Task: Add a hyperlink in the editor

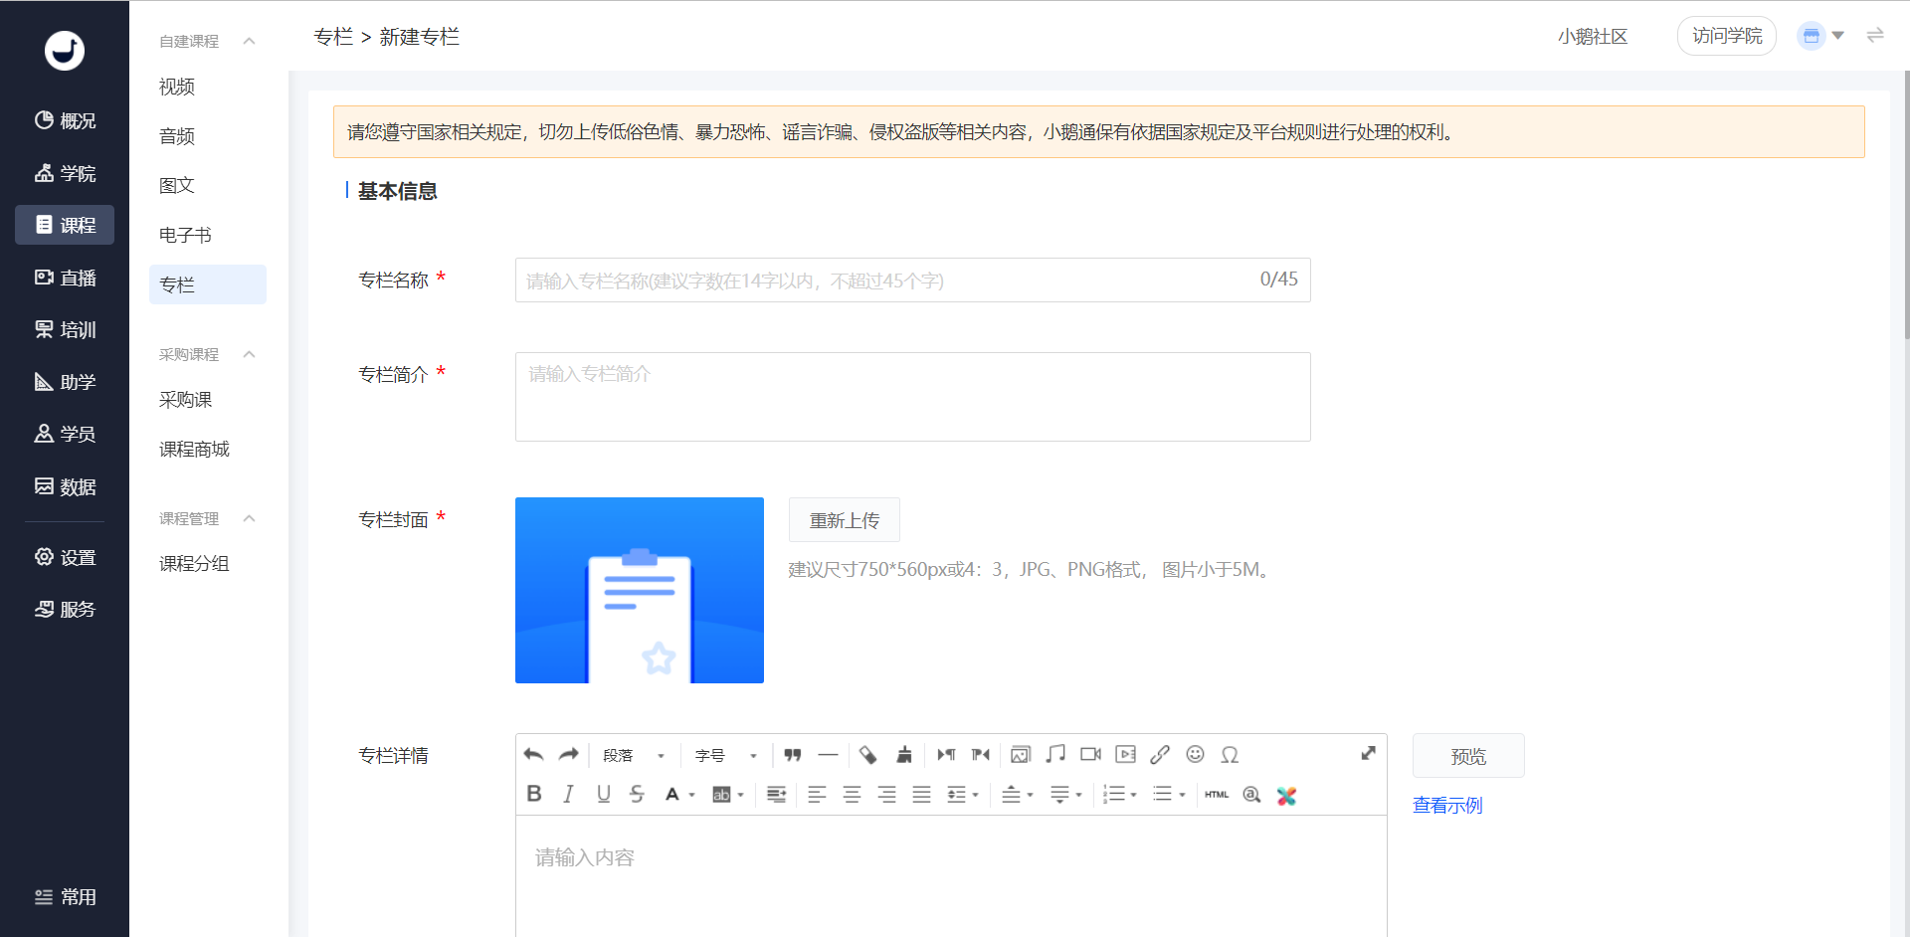Action: click(x=1160, y=755)
